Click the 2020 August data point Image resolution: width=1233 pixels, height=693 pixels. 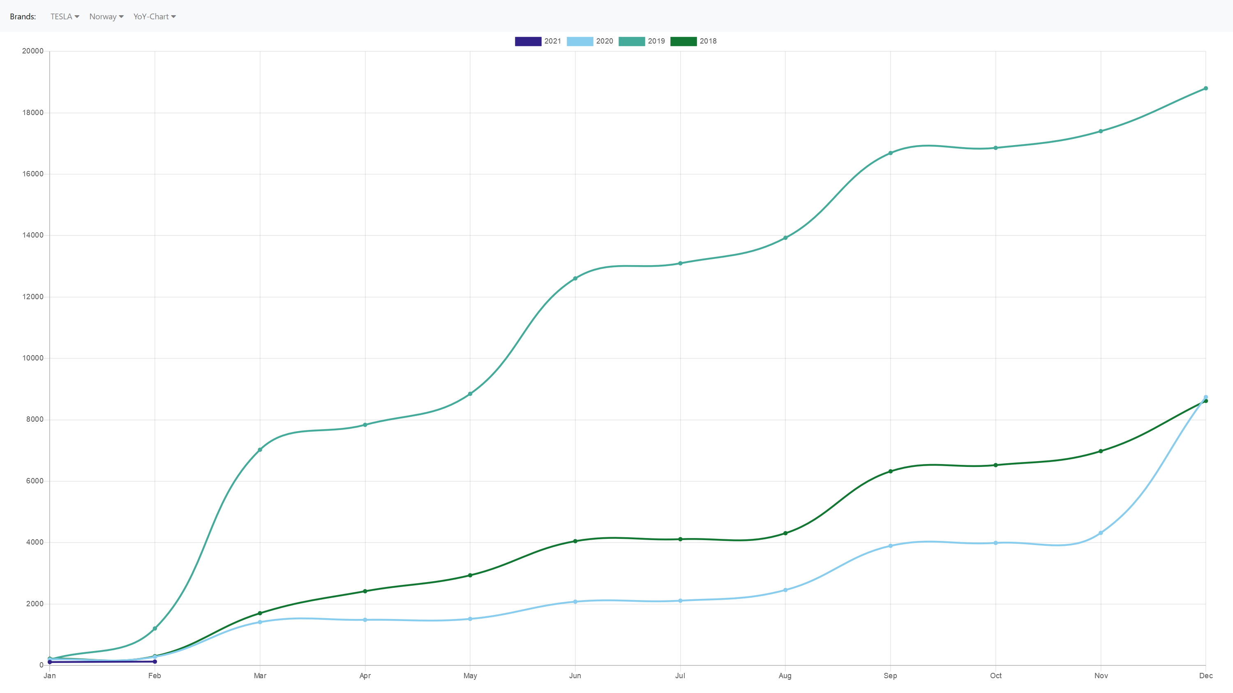[x=785, y=590]
